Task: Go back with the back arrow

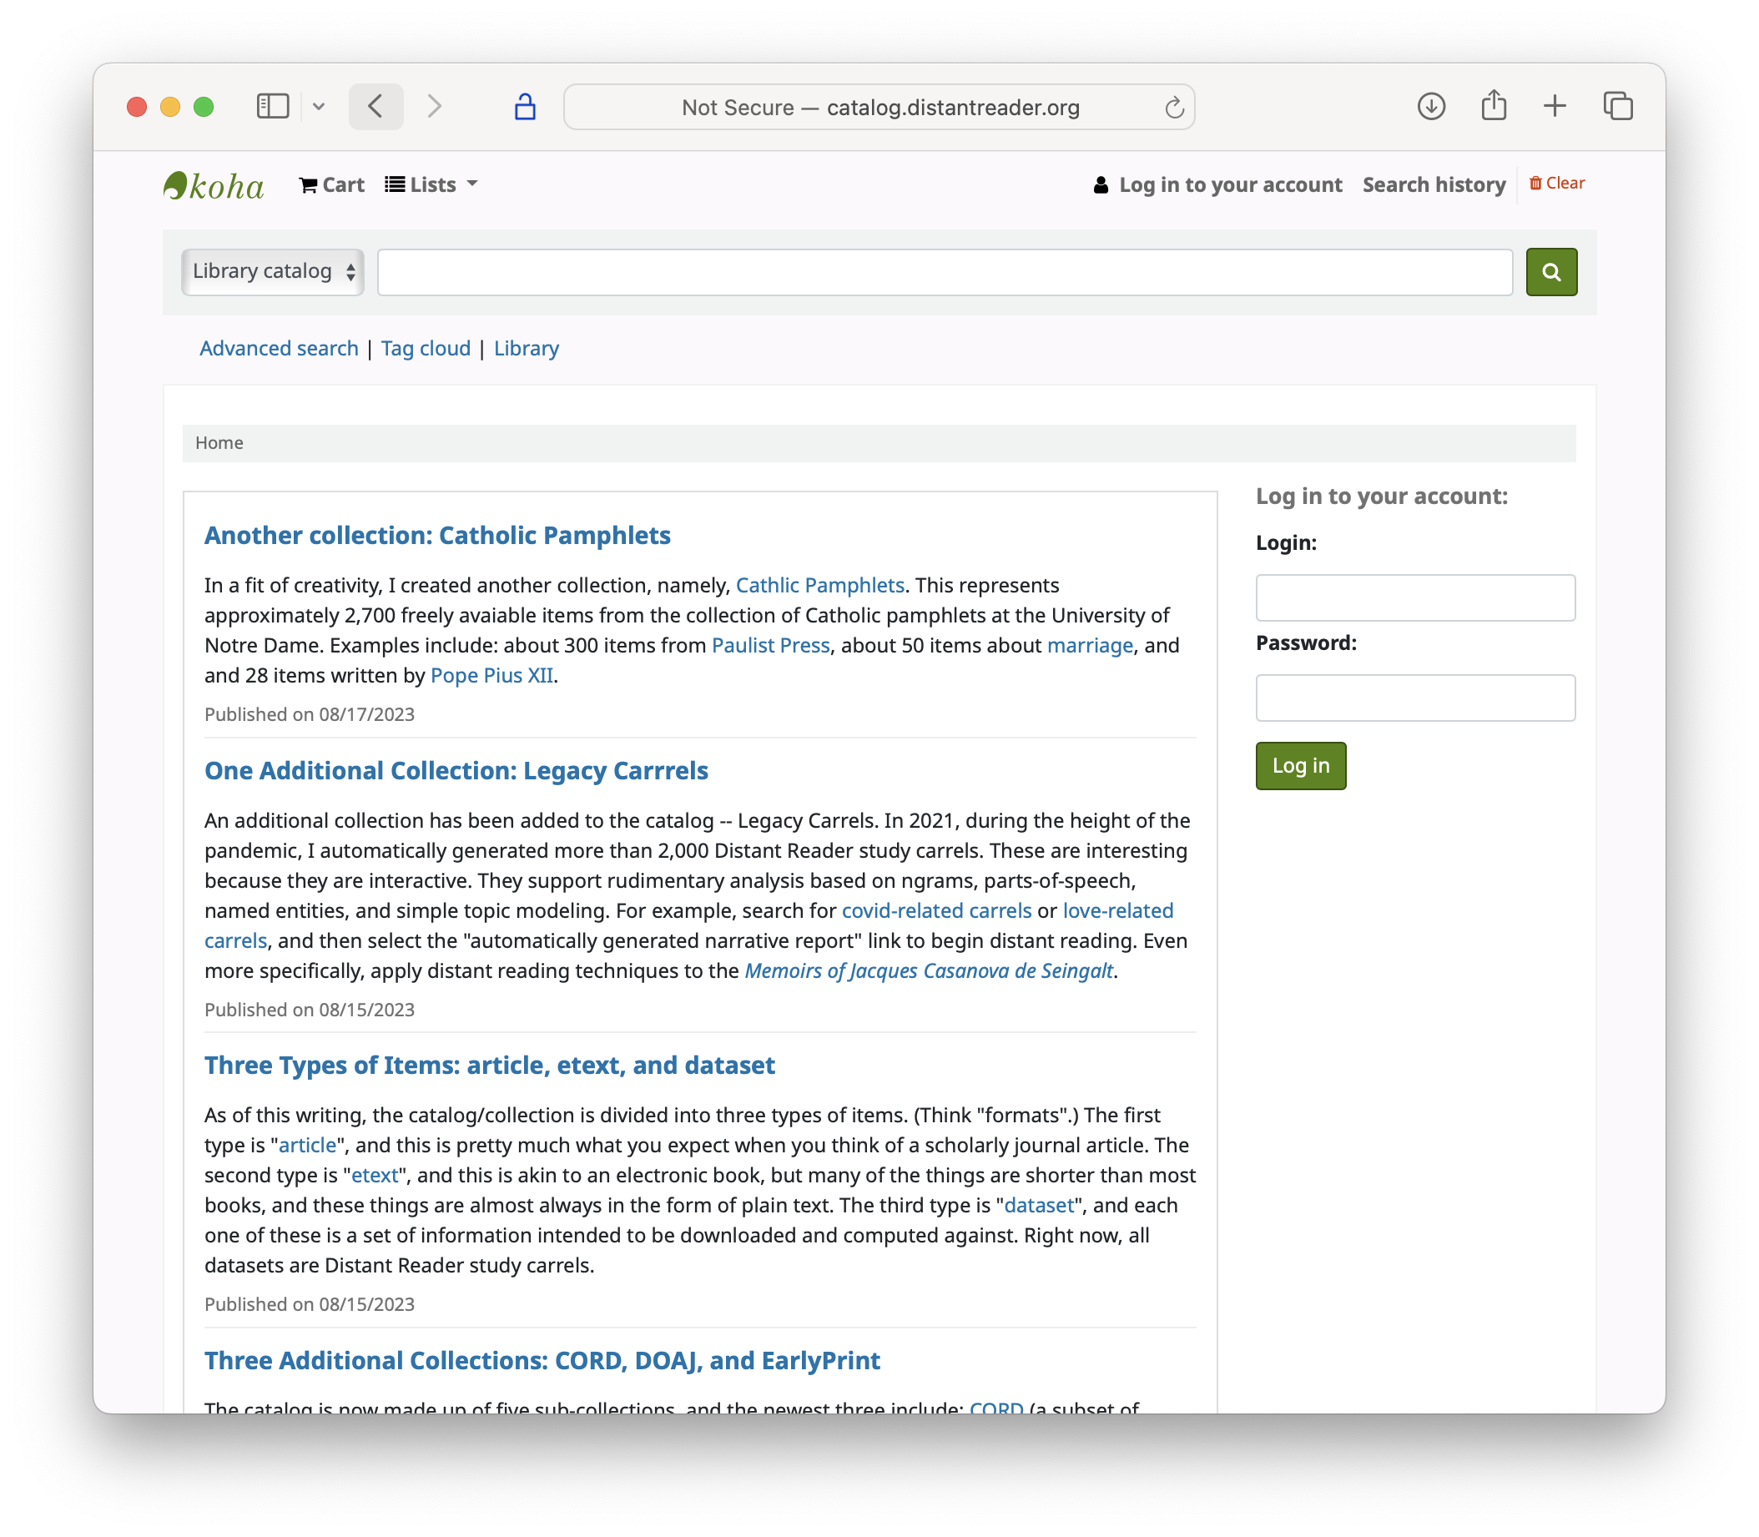Action: tap(375, 106)
